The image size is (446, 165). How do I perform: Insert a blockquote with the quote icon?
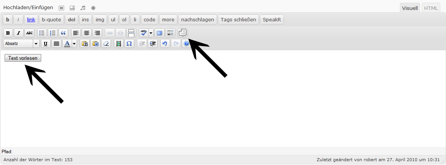pos(63,33)
